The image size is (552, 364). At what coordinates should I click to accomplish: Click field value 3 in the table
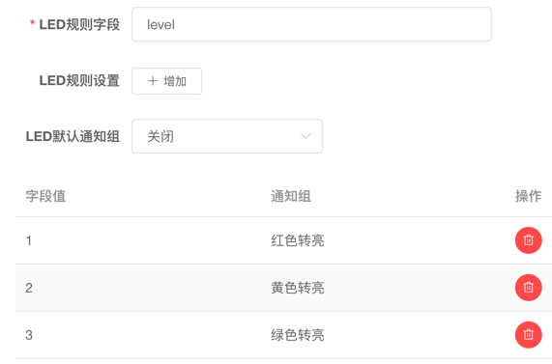[29, 335]
